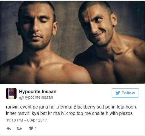
Task: View the like count number 1
Action: (36, 128)
